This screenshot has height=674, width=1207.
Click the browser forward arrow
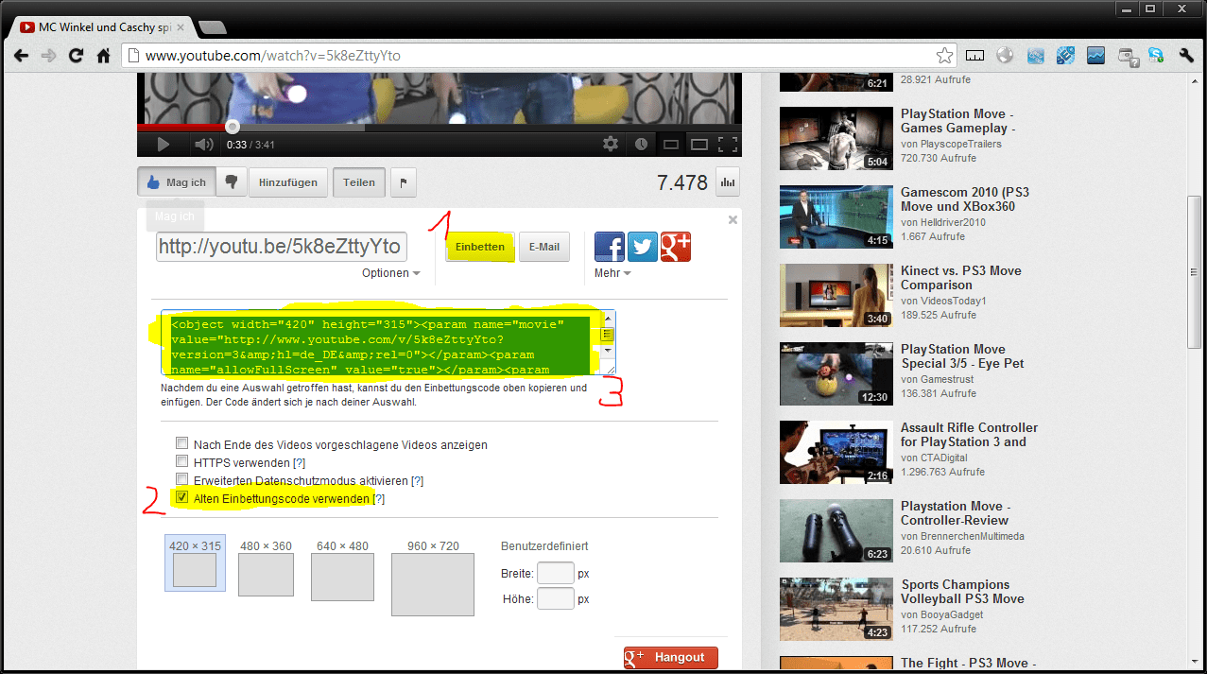[48, 55]
